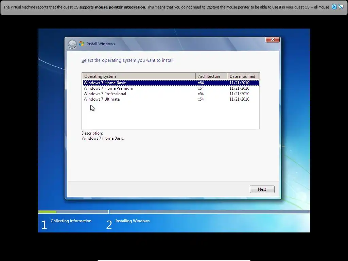Click the 11/21/2010 date for Windows 7 Home Basic

click(x=239, y=83)
